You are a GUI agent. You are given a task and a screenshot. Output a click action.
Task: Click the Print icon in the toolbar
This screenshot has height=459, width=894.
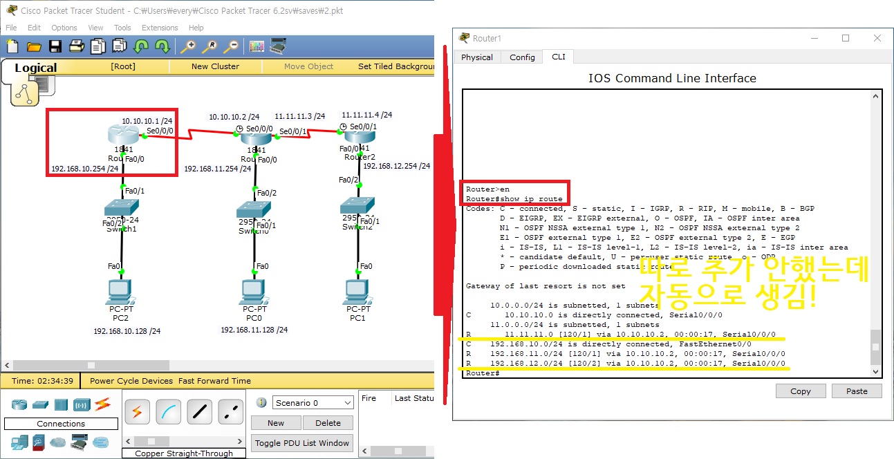pos(77,46)
